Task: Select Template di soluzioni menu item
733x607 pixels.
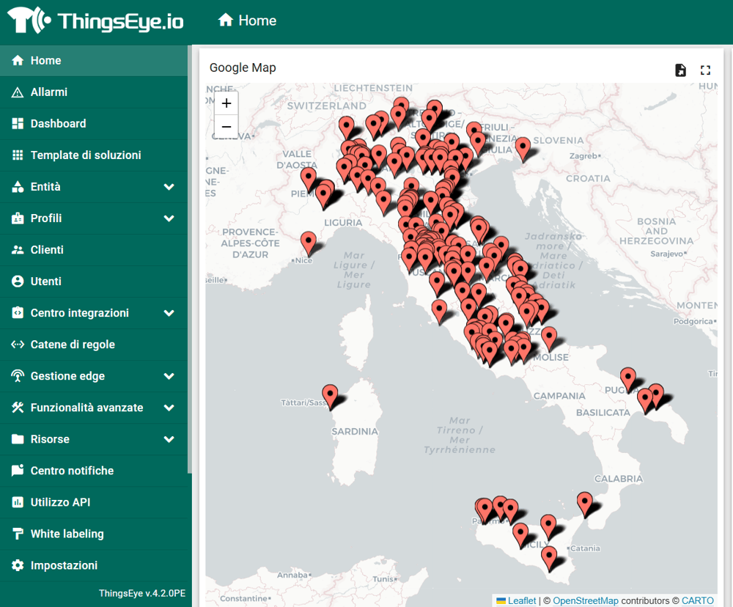Action: [x=86, y=155]
